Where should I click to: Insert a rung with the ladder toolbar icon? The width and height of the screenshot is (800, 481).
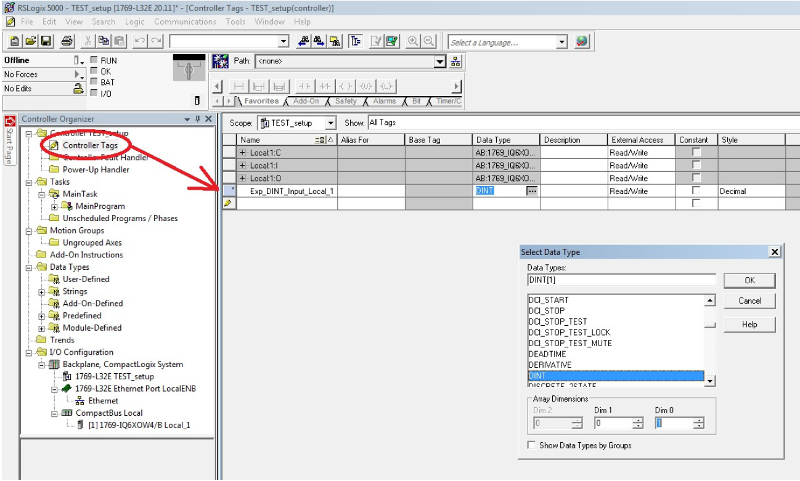pos(239,86)
